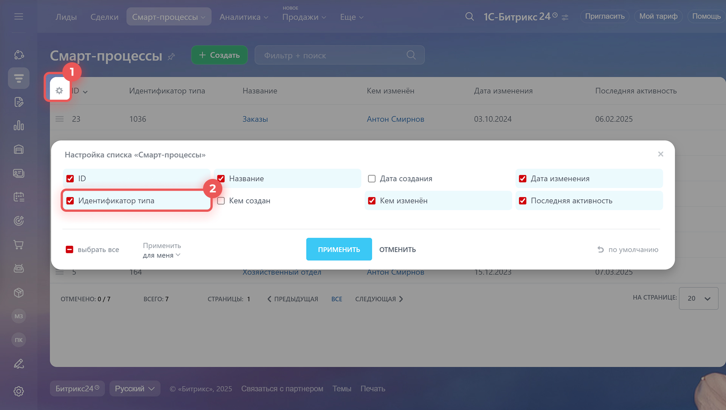Click the search magnifier icon in header

tap(469, 17)
